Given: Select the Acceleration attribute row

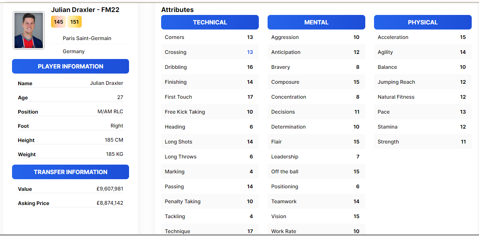Looking at the screenshot, I should 423,37.
